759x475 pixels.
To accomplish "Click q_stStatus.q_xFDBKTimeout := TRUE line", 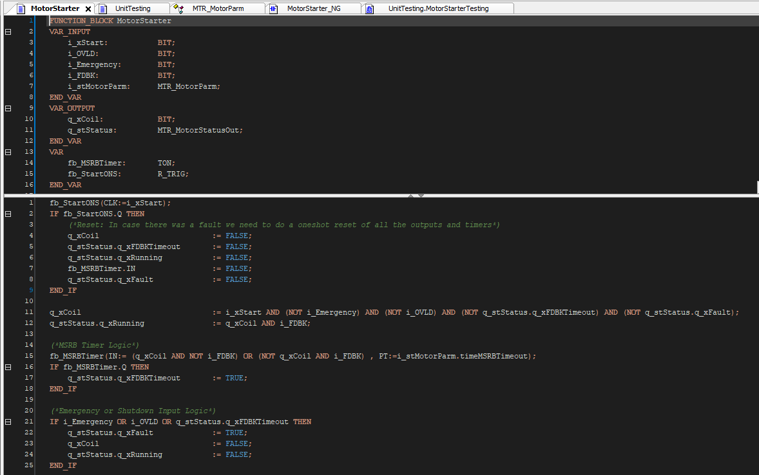I will click(x=157, y=378).
